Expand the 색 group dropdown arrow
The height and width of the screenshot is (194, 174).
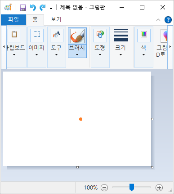[143, 55]
